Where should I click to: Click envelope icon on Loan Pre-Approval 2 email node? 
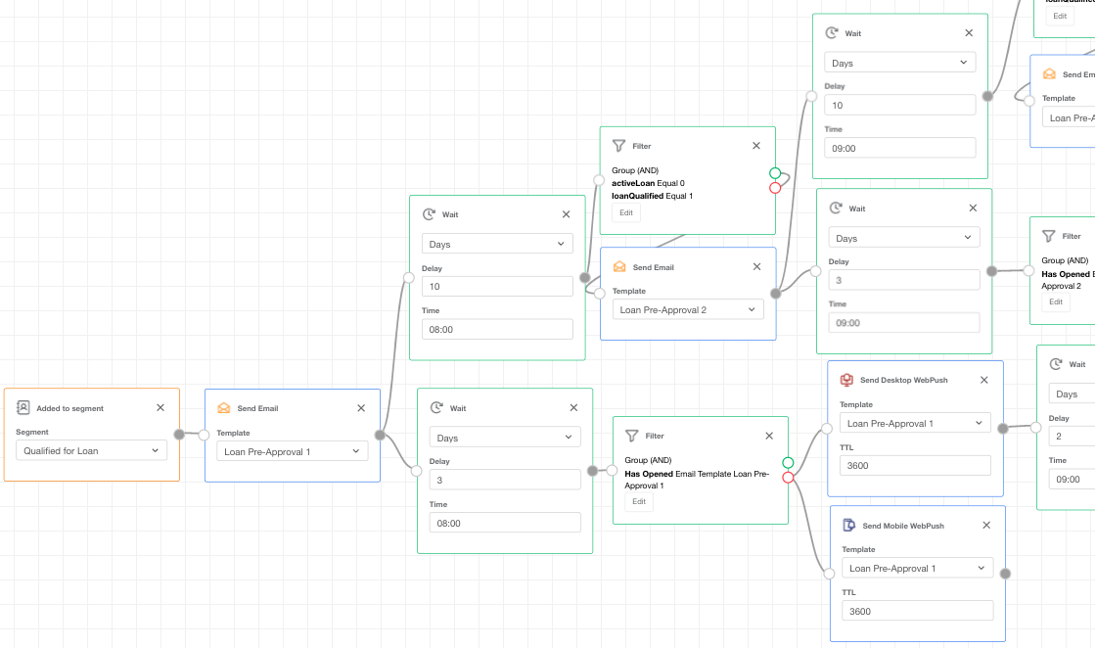point(618,267)
